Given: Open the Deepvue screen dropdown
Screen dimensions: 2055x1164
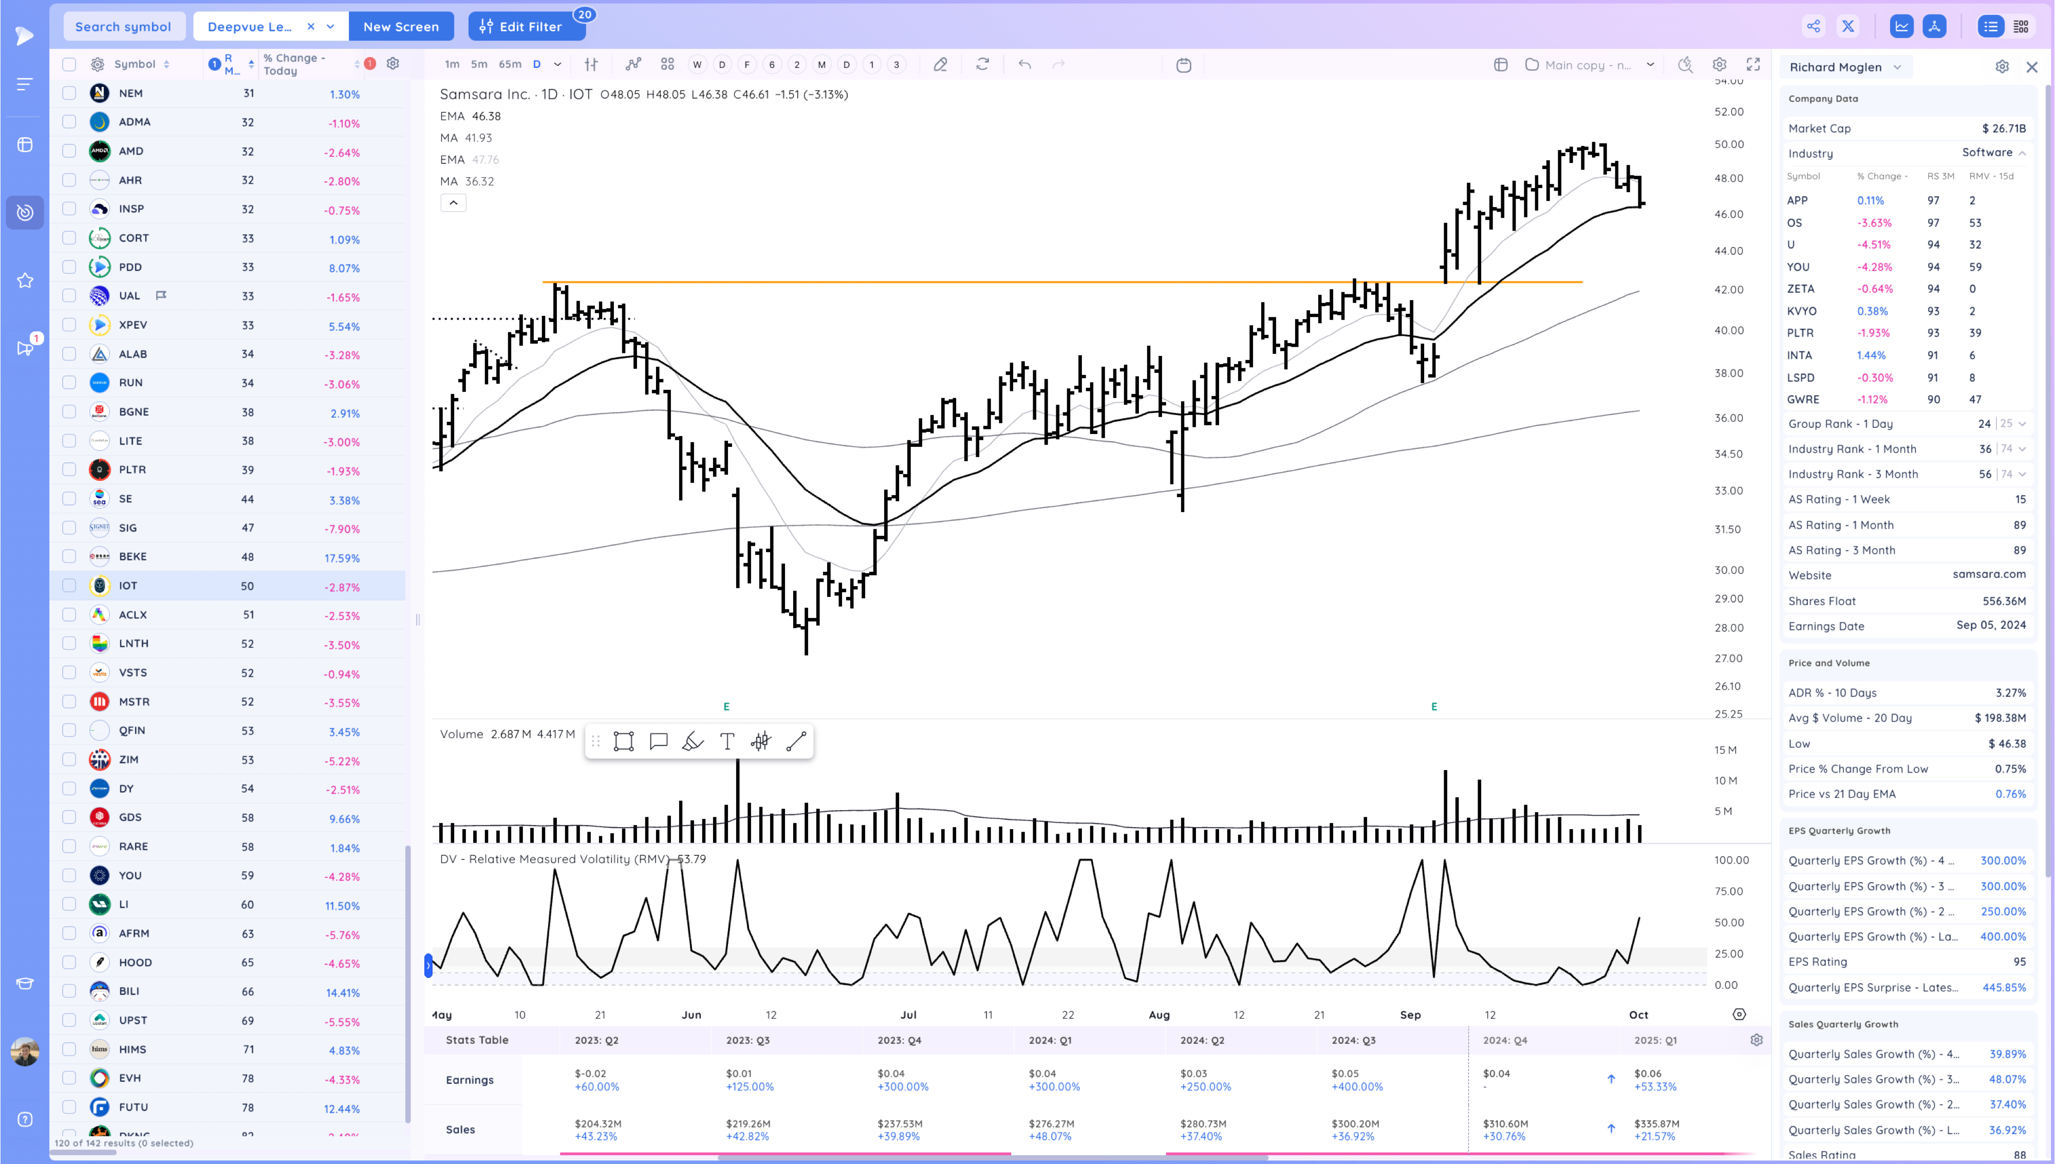Looking at the screenshot, I should tap(331, 26).
